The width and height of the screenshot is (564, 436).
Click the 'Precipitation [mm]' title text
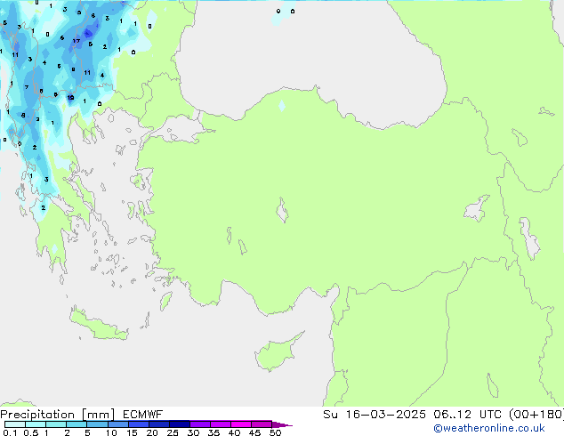click(x=58, y=415)
